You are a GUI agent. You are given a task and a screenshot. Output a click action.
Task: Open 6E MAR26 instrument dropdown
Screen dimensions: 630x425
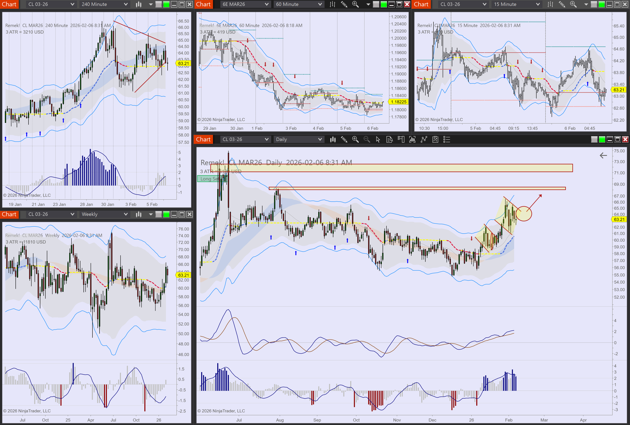coord(245,4)
